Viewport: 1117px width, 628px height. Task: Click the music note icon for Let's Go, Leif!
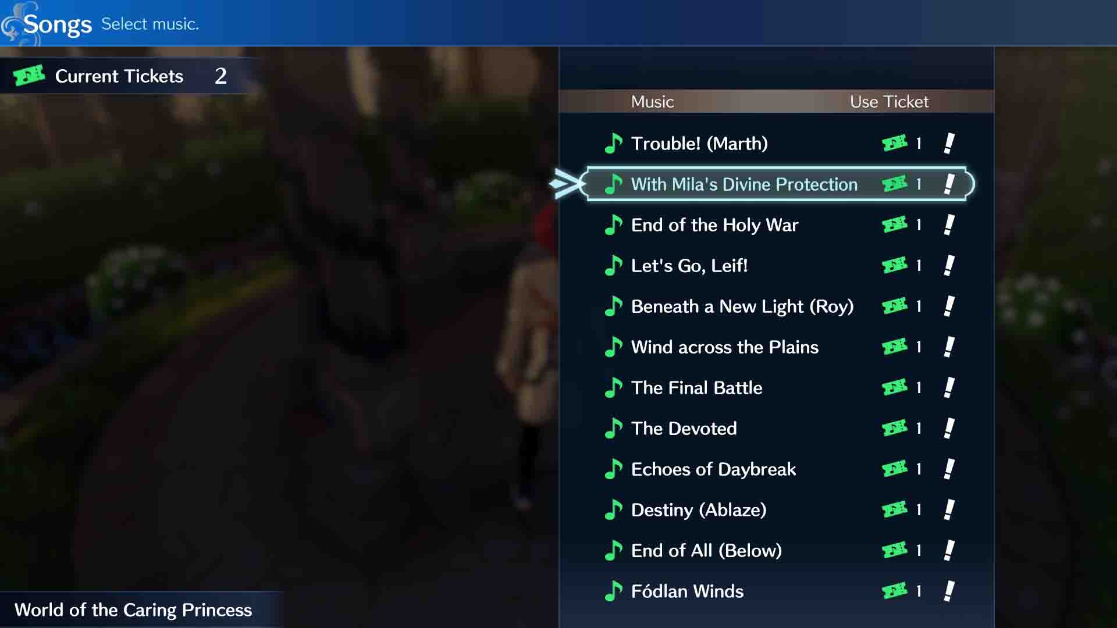coord(614,265)
